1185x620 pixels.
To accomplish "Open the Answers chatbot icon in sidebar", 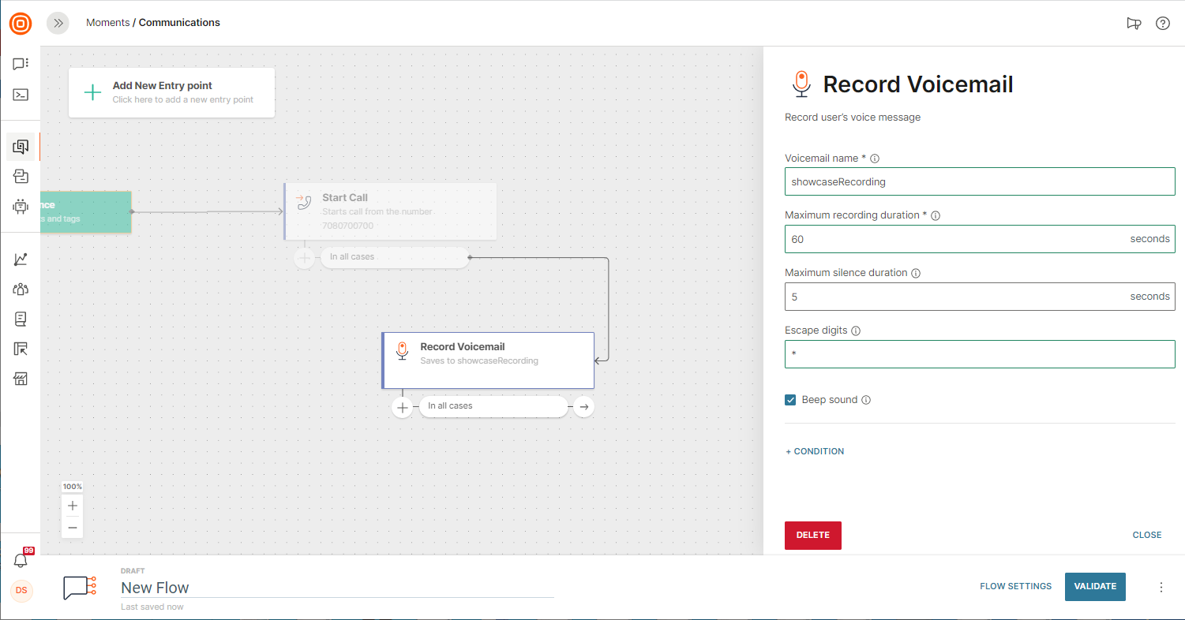I will 21,207.
